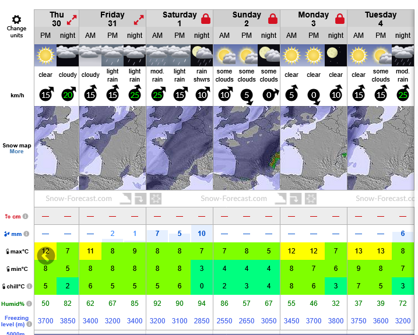Expand Friday 31 with red arrows icon
This screenshot has width=418, height=335.
[x=139, y=20]
